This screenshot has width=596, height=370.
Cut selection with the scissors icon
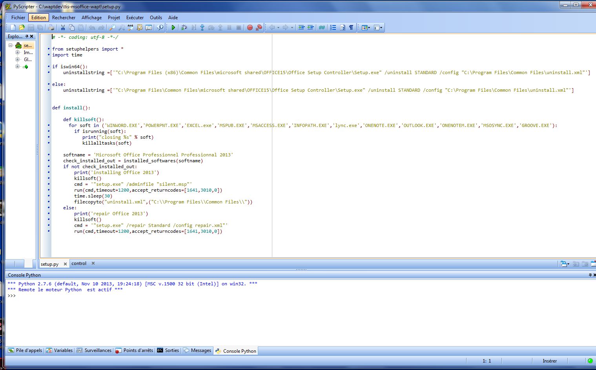tap(62, 27)
